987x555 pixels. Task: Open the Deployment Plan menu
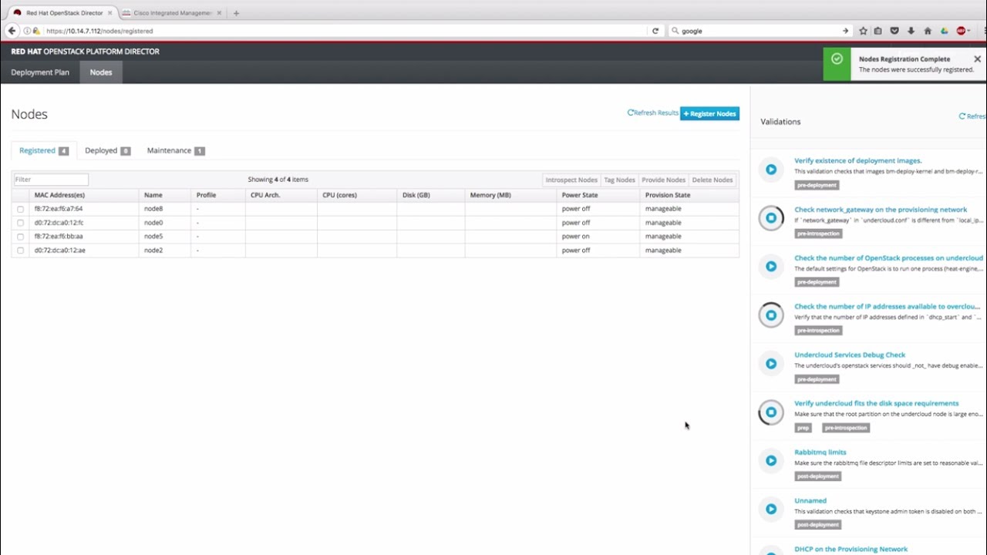[40, 72]
